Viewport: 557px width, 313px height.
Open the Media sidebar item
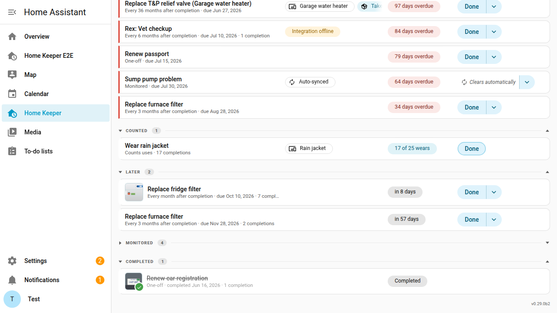coord(56,132)
